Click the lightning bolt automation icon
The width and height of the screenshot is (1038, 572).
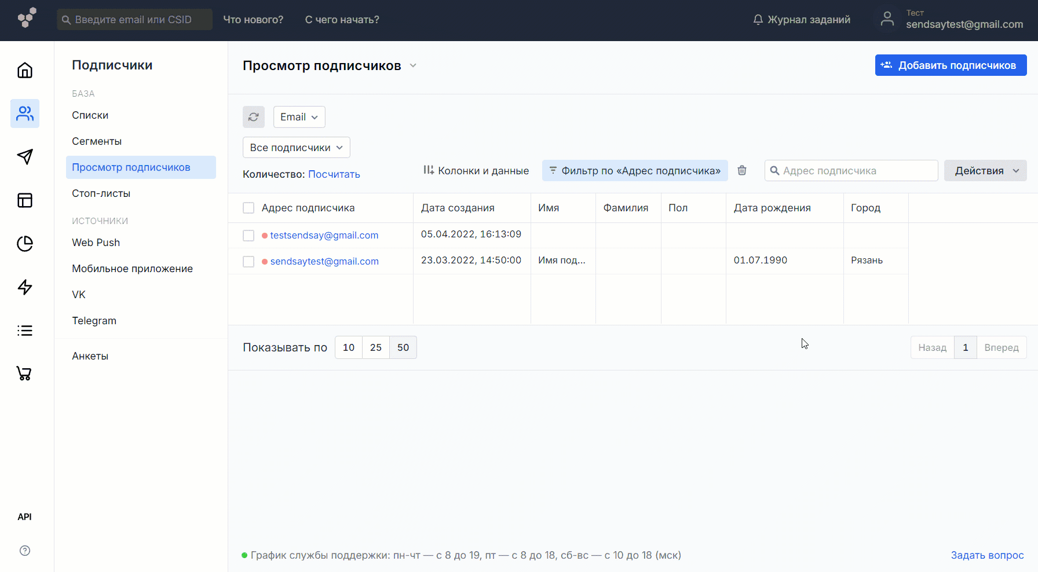tap(25, 287)
